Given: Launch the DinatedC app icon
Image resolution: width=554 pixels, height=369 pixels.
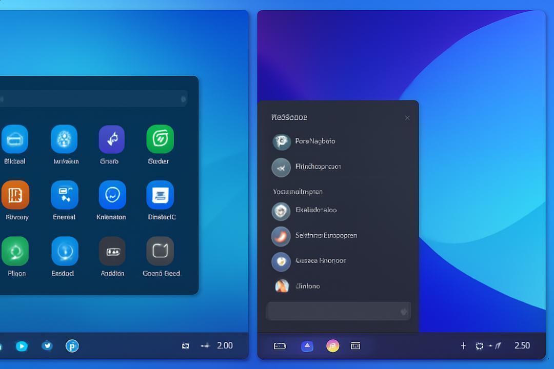Looking at the screenshot, I should pyautogui.click(x=160, y=195).
